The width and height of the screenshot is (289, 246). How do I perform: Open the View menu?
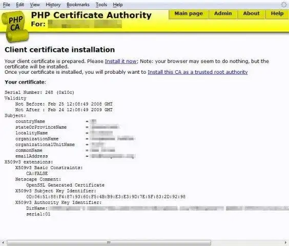(x=35, y=5)
